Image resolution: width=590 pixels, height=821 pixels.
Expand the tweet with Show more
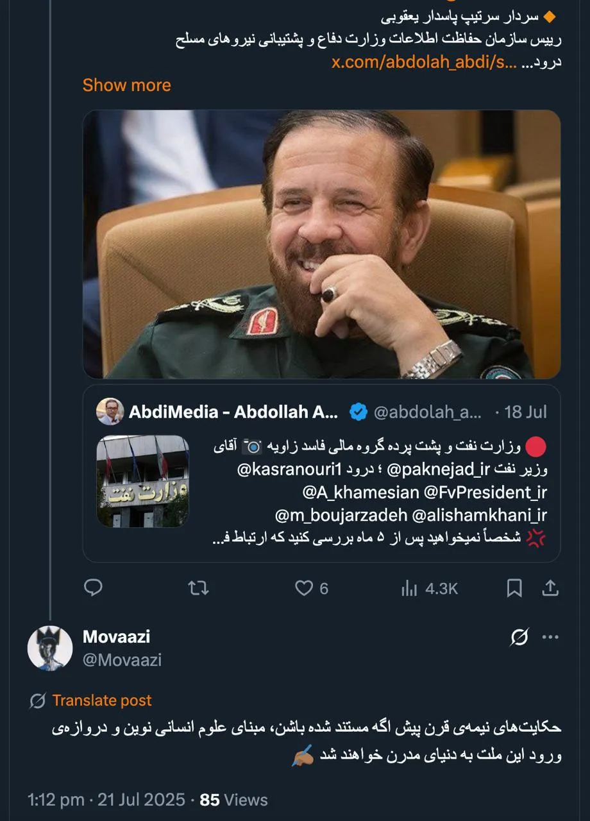click(x=126, y=85)
